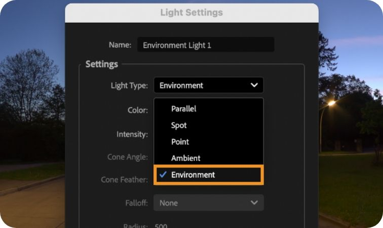The width and height of the screenshot is (383, 228).
Task: Click the Light Type dropdown chevron arrow
Action: coord(254,85)
